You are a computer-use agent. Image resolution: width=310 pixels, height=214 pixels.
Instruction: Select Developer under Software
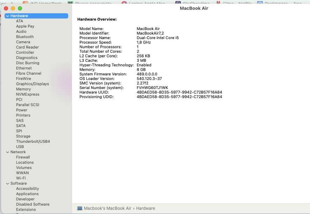[x=25, y=199]
